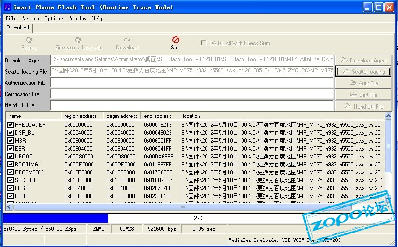Click the MediaTek PreLoader USB VCOM Port text
The width and height of the screenshot is (398, 247).
point(284,240)
